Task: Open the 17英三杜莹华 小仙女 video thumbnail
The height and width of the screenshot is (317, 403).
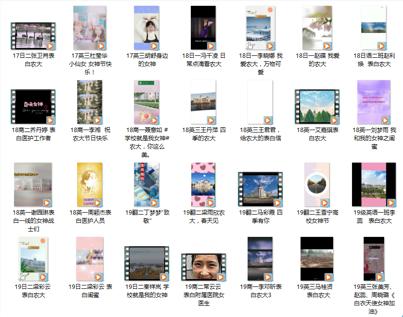Action: 90,28
